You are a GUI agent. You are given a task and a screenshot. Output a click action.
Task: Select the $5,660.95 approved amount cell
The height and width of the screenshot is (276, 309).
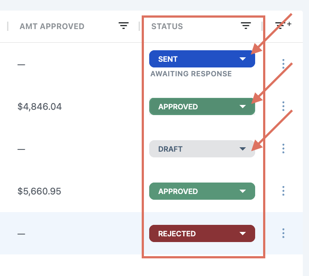click(39, 191)
